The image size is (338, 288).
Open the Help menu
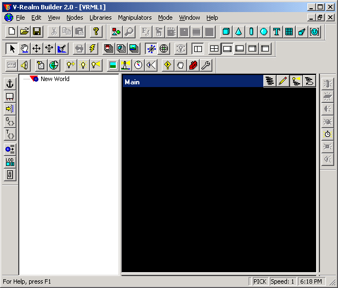tap(212, 18)
